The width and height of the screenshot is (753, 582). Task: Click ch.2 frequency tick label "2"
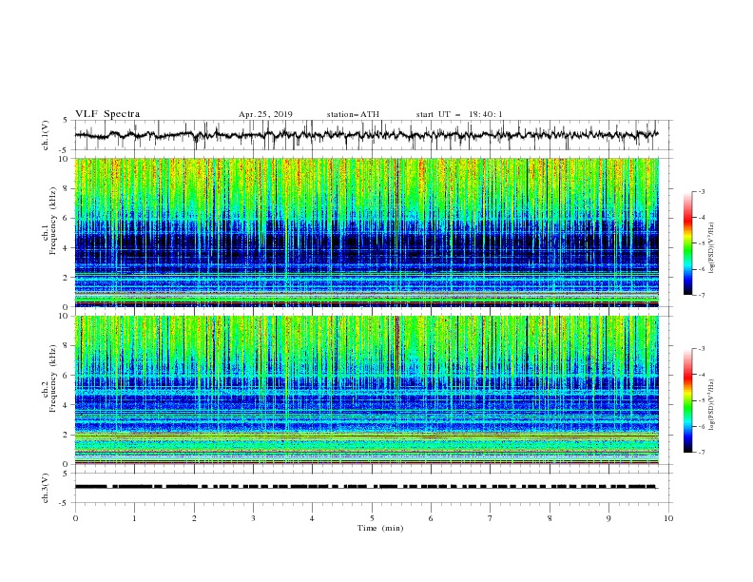click(68, 435)
